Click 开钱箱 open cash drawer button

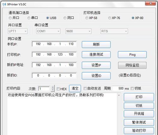[139, 114]
